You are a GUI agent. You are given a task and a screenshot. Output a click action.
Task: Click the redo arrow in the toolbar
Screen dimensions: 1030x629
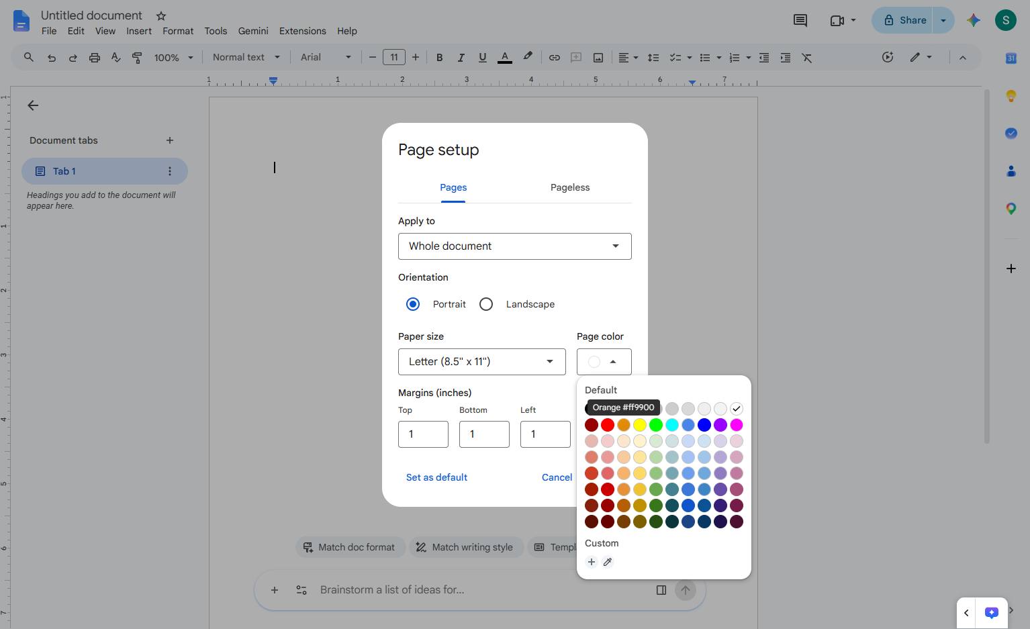[73, 58]
